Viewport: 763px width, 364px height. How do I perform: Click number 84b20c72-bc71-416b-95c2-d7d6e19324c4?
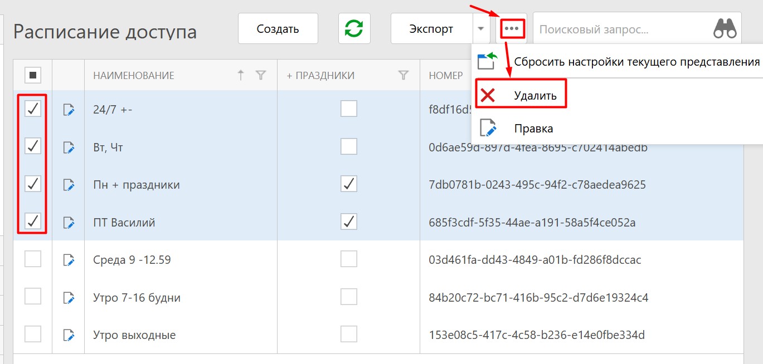click(x=538, y=298)
